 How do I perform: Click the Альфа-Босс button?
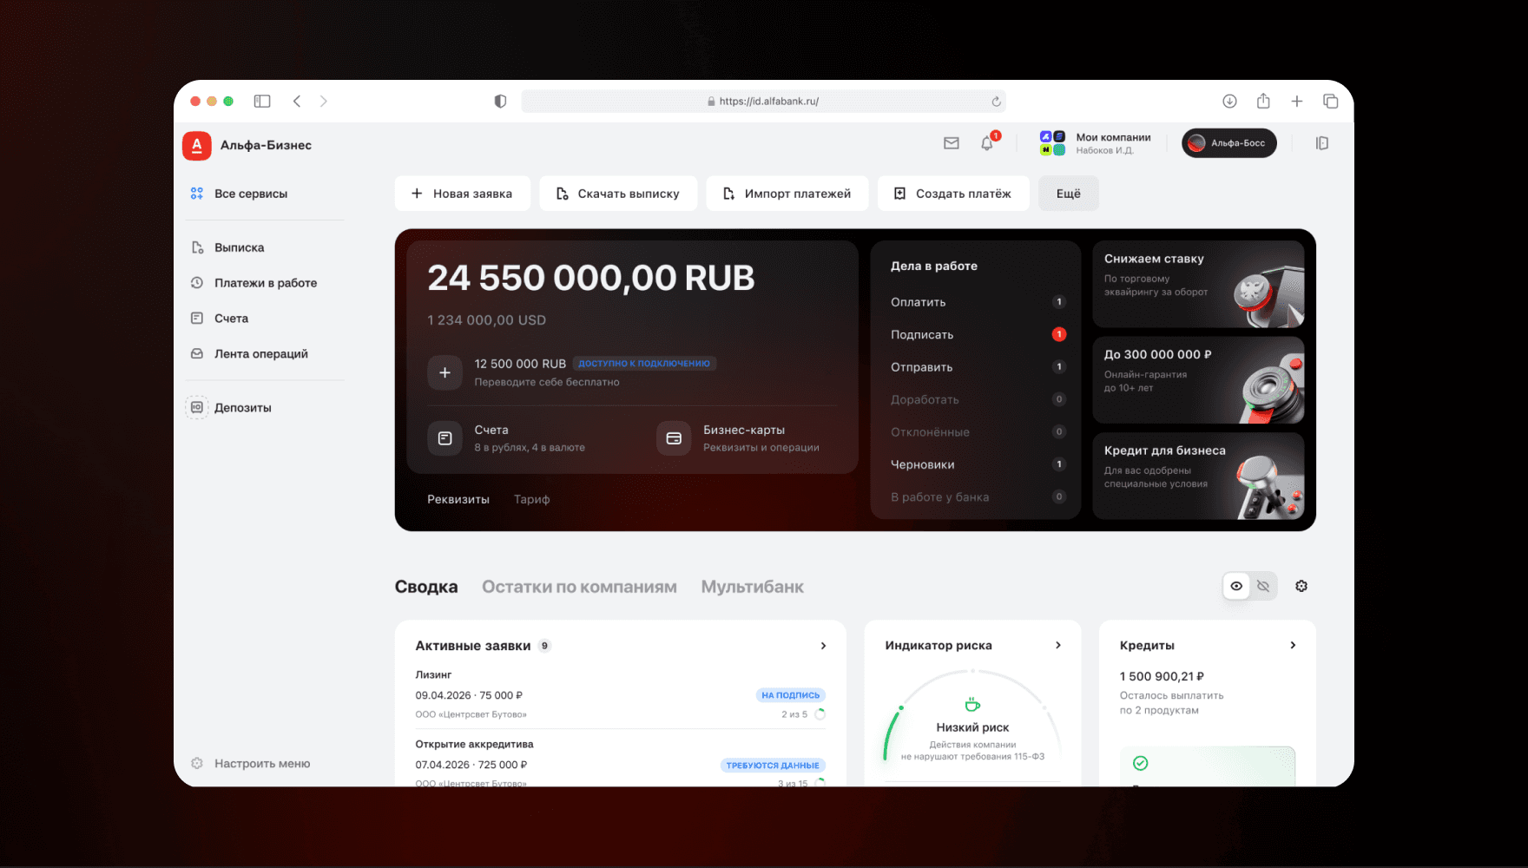click(x=1229, y=143)
